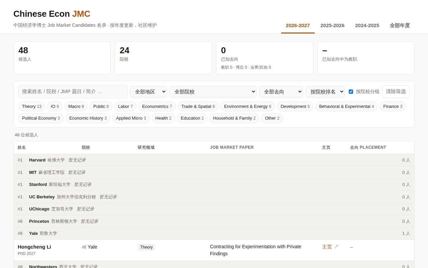The height and width of the screenshot is (268, 428).
Task: Select Behavioral & Experimental chip
Action: coord(346,107)
